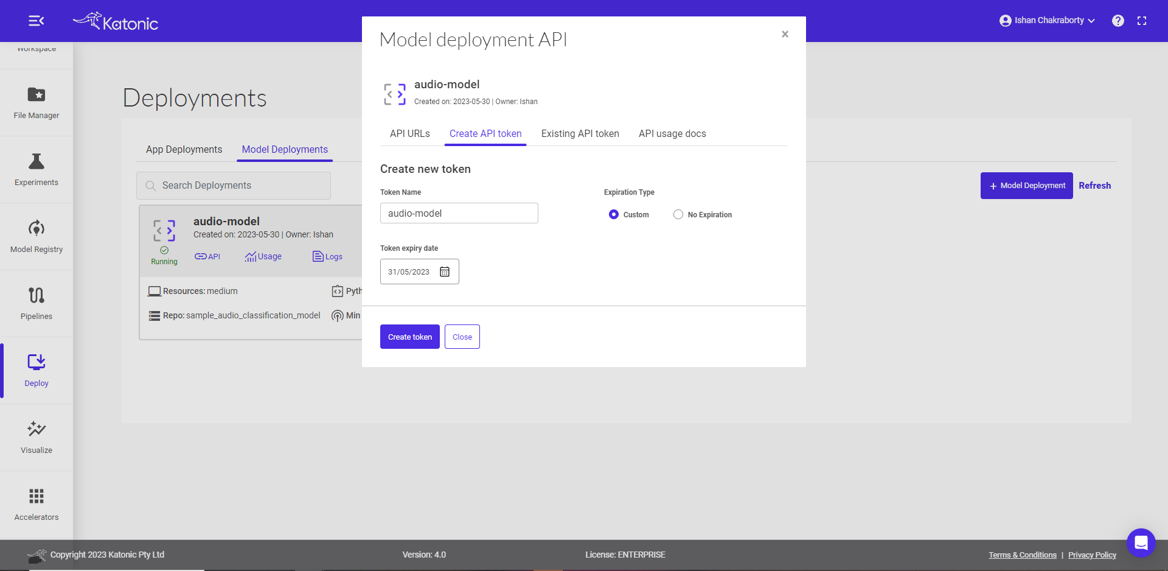View Usage of audio-model

point(263,256)
